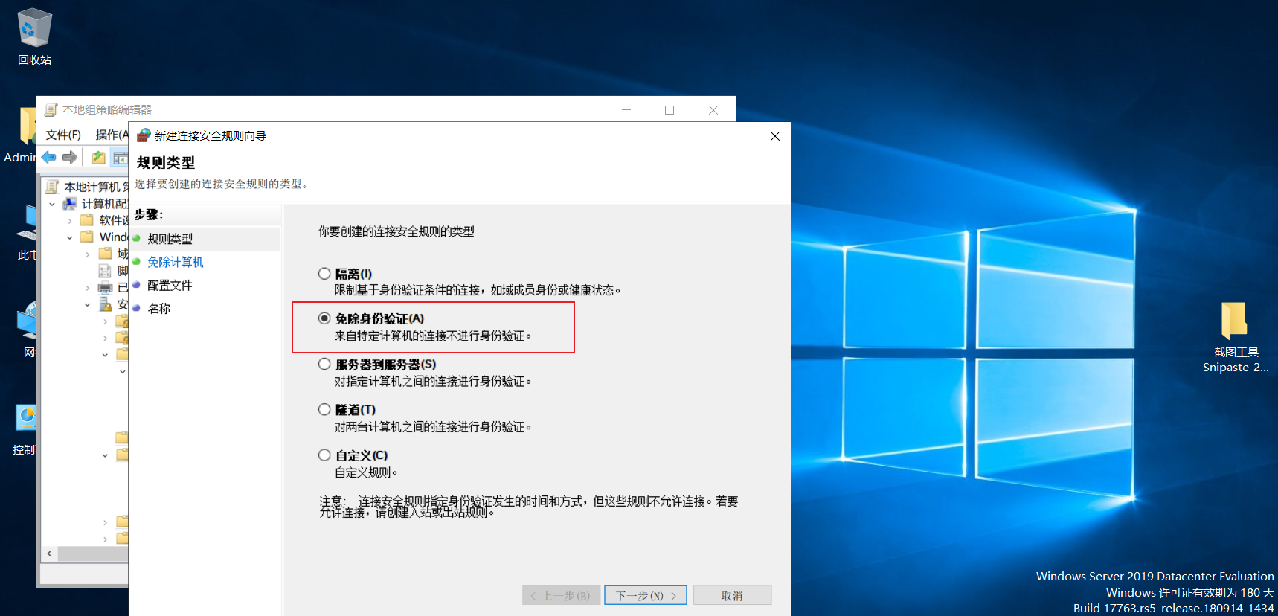Open the 文件(F) menu

coord(63,135)
